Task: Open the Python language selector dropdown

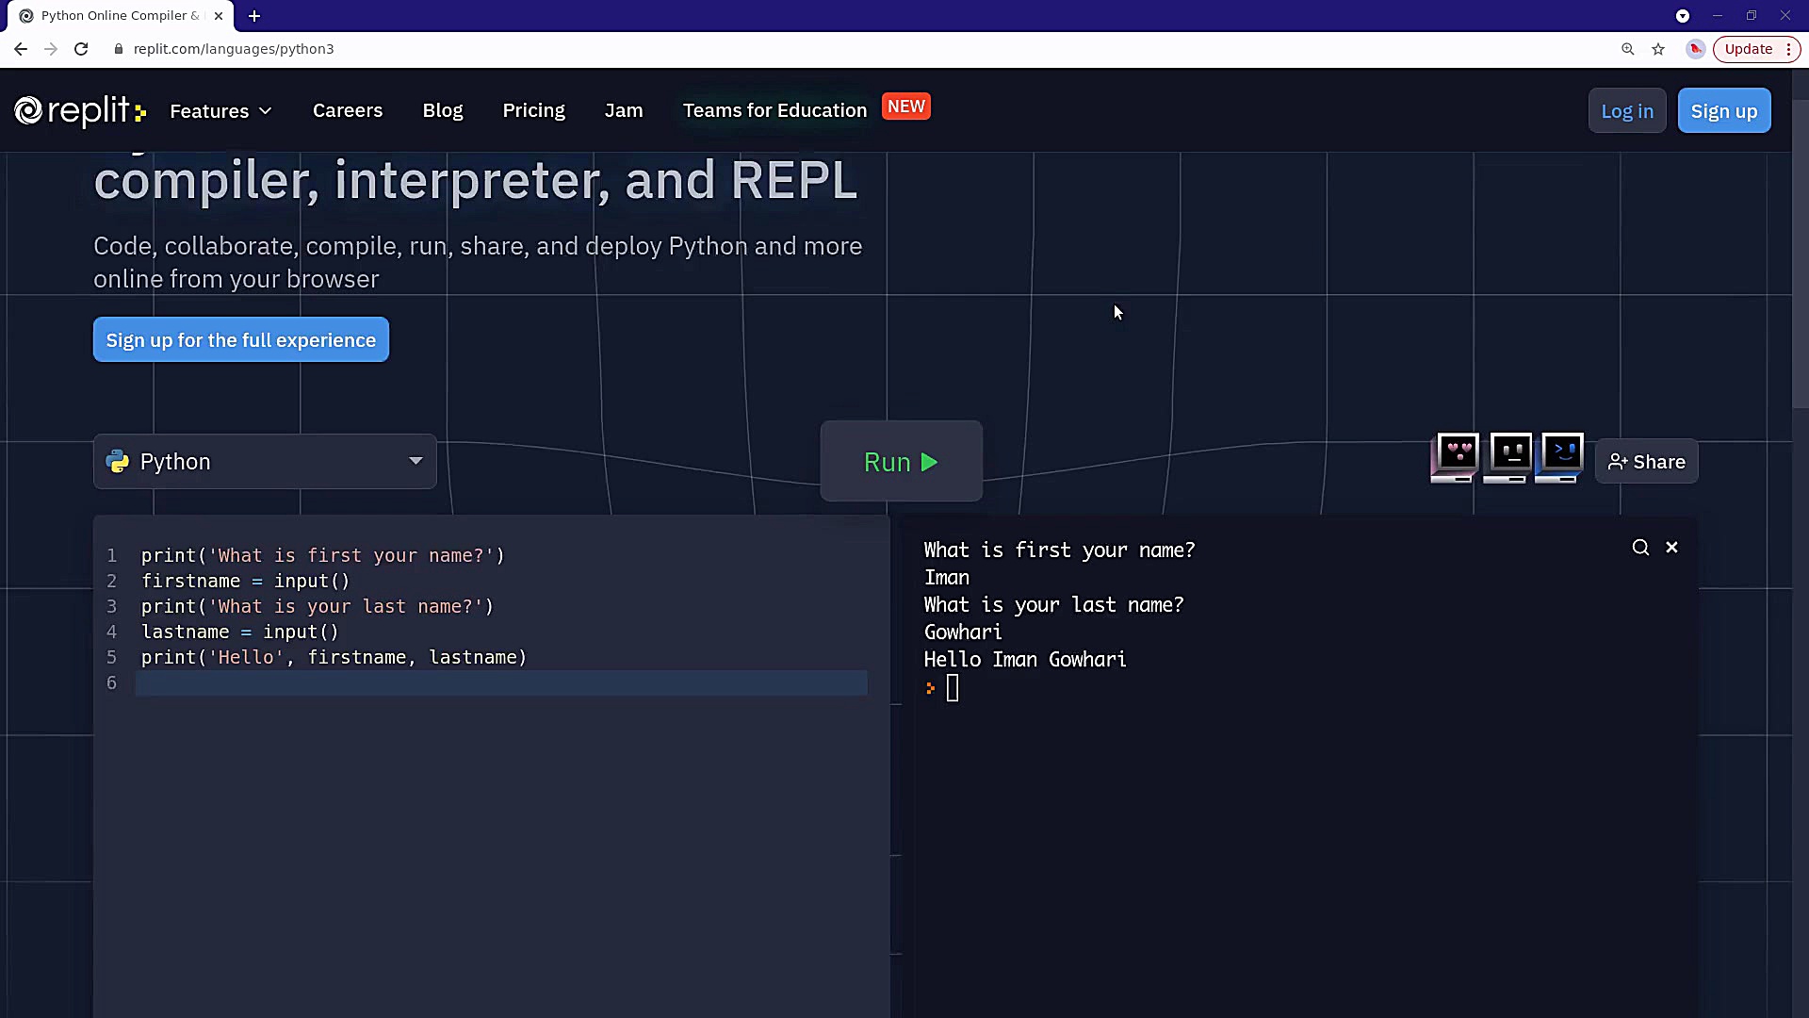Action: (265, 461)
